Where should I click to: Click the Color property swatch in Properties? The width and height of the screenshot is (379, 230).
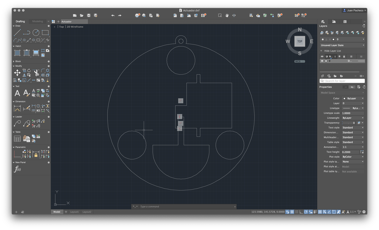[345, 98]
